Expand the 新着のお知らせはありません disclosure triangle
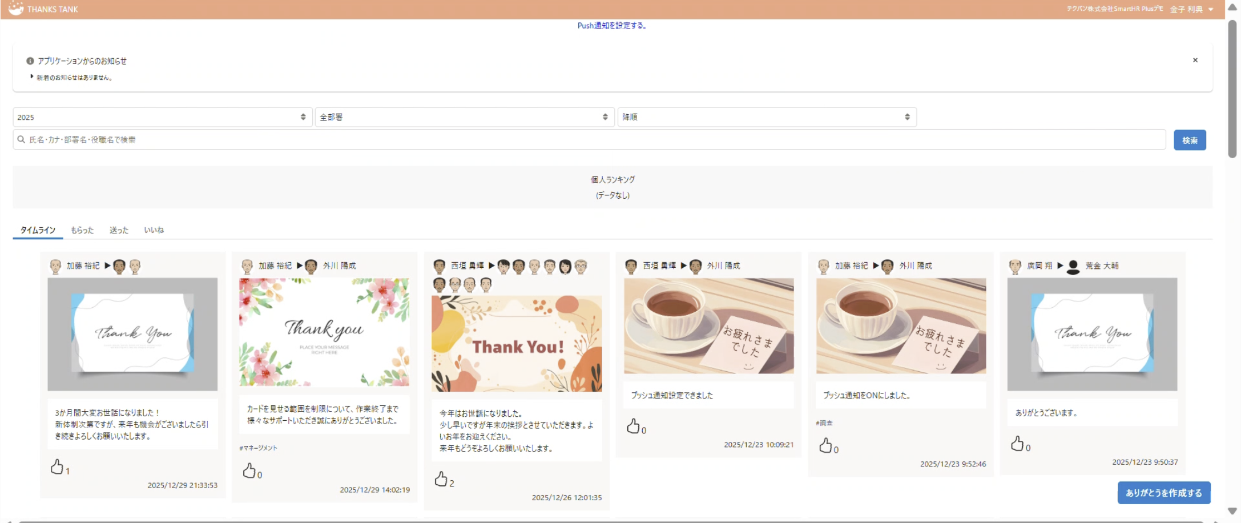 (32, 77)
